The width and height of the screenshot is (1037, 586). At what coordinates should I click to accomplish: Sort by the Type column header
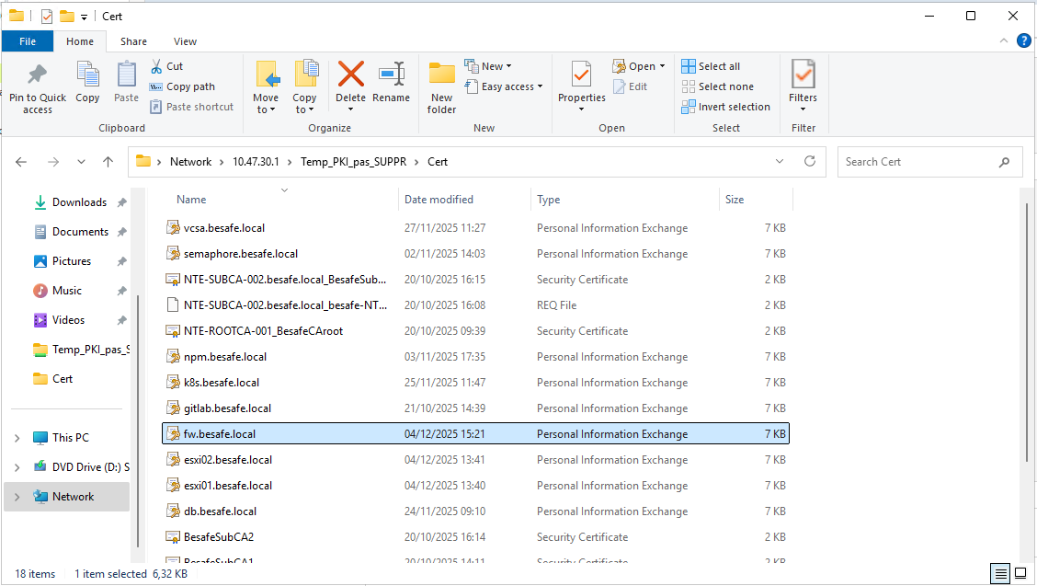pos(548,200)
